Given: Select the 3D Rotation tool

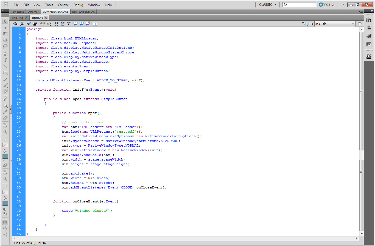Looking at the screenshot, I should click(x=5, y=40).
